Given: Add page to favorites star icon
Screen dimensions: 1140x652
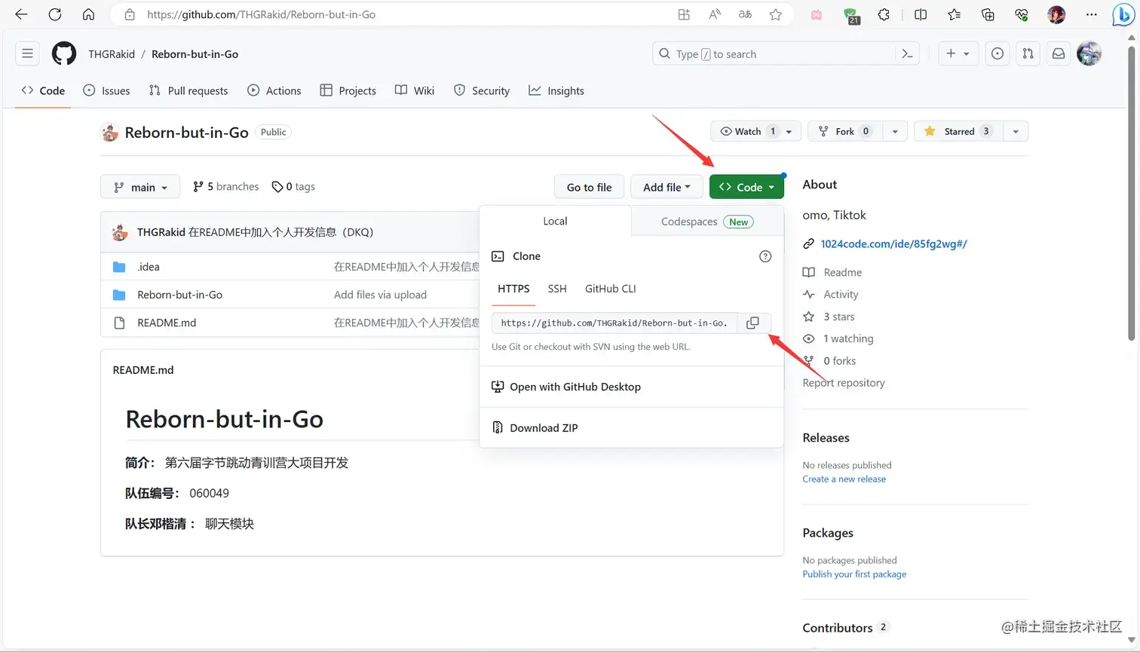Looking at the screenshot, I should pos(775,14).
